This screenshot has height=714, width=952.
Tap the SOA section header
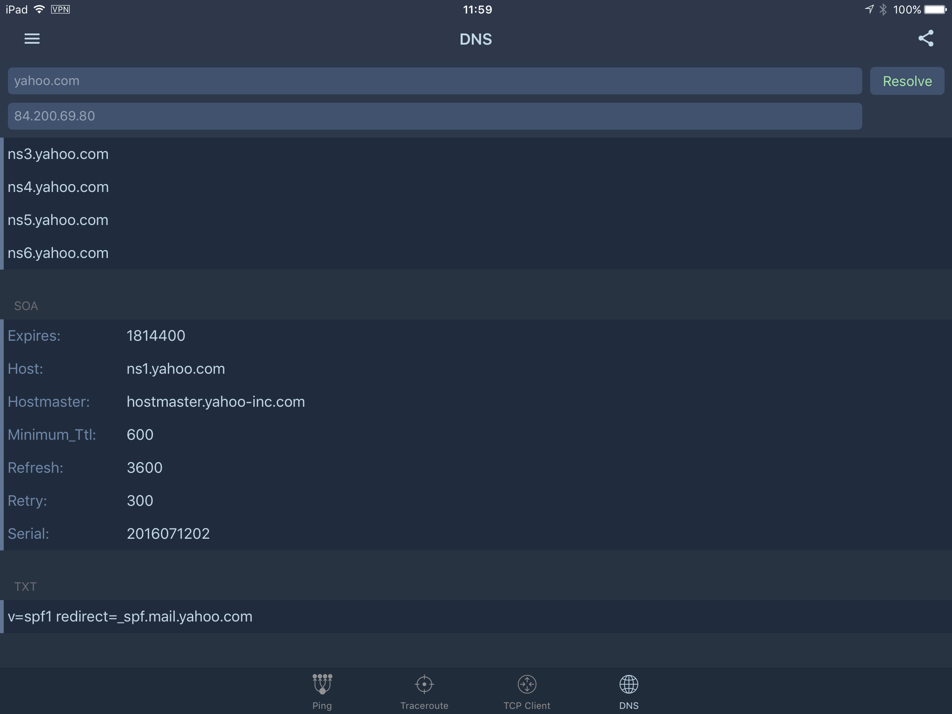pos(26,306)
